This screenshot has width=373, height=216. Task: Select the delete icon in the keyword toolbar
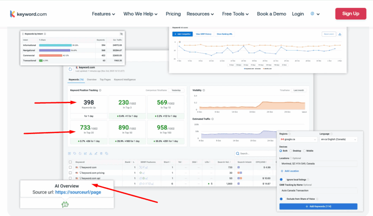(101, 154)
